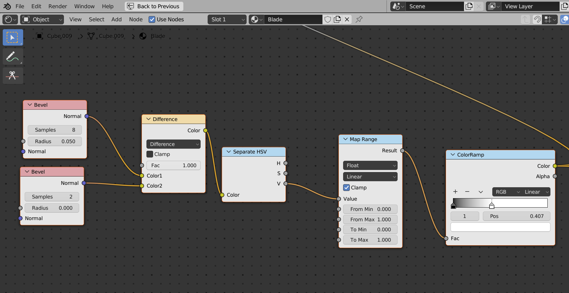Open the File menu

click(20, 6)
